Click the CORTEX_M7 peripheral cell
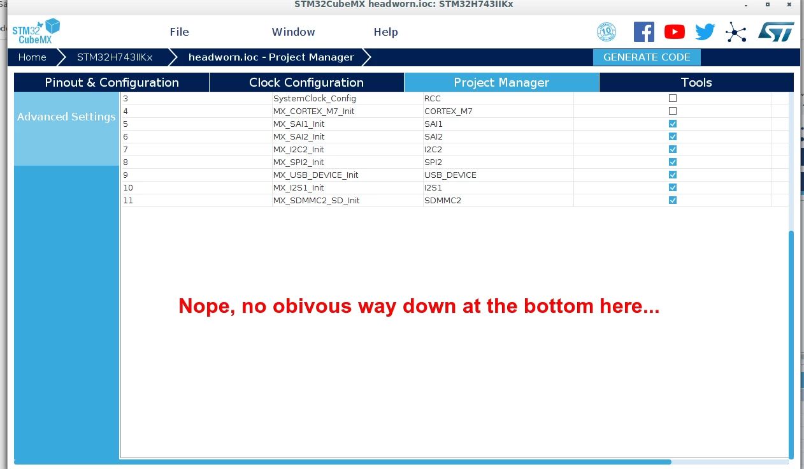 pos(498,112)
